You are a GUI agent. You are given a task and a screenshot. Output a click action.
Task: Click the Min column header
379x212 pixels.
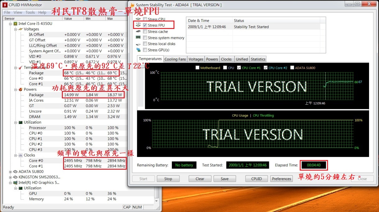95,18
